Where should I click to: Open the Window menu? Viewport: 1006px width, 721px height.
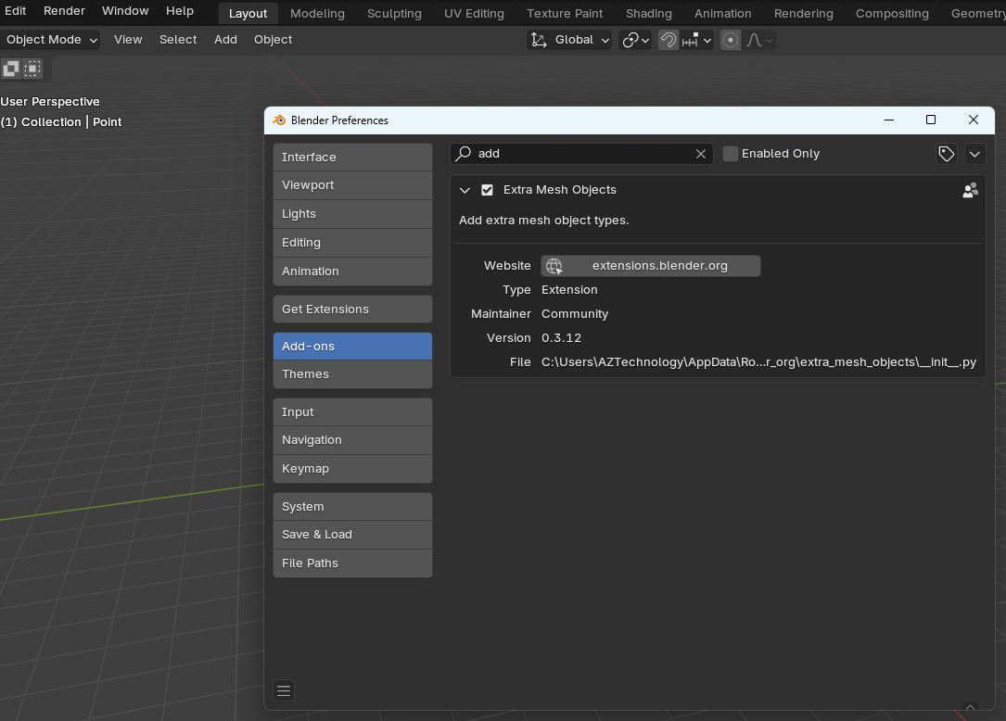tap(125, 11)
